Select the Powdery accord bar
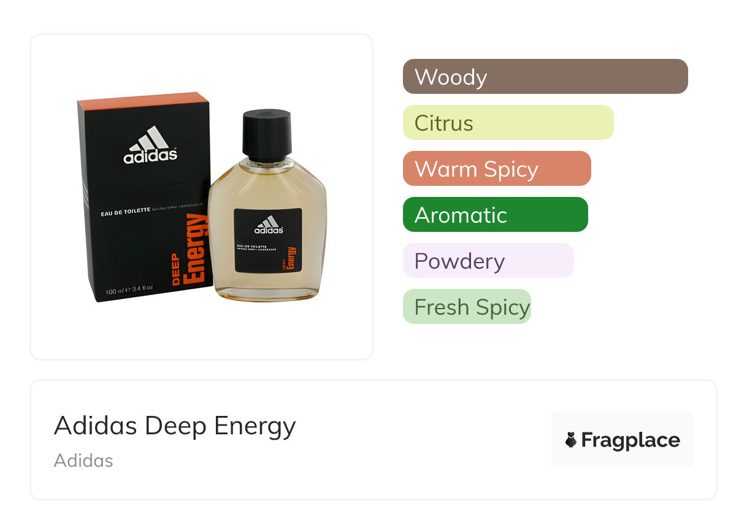 point(488,261)
